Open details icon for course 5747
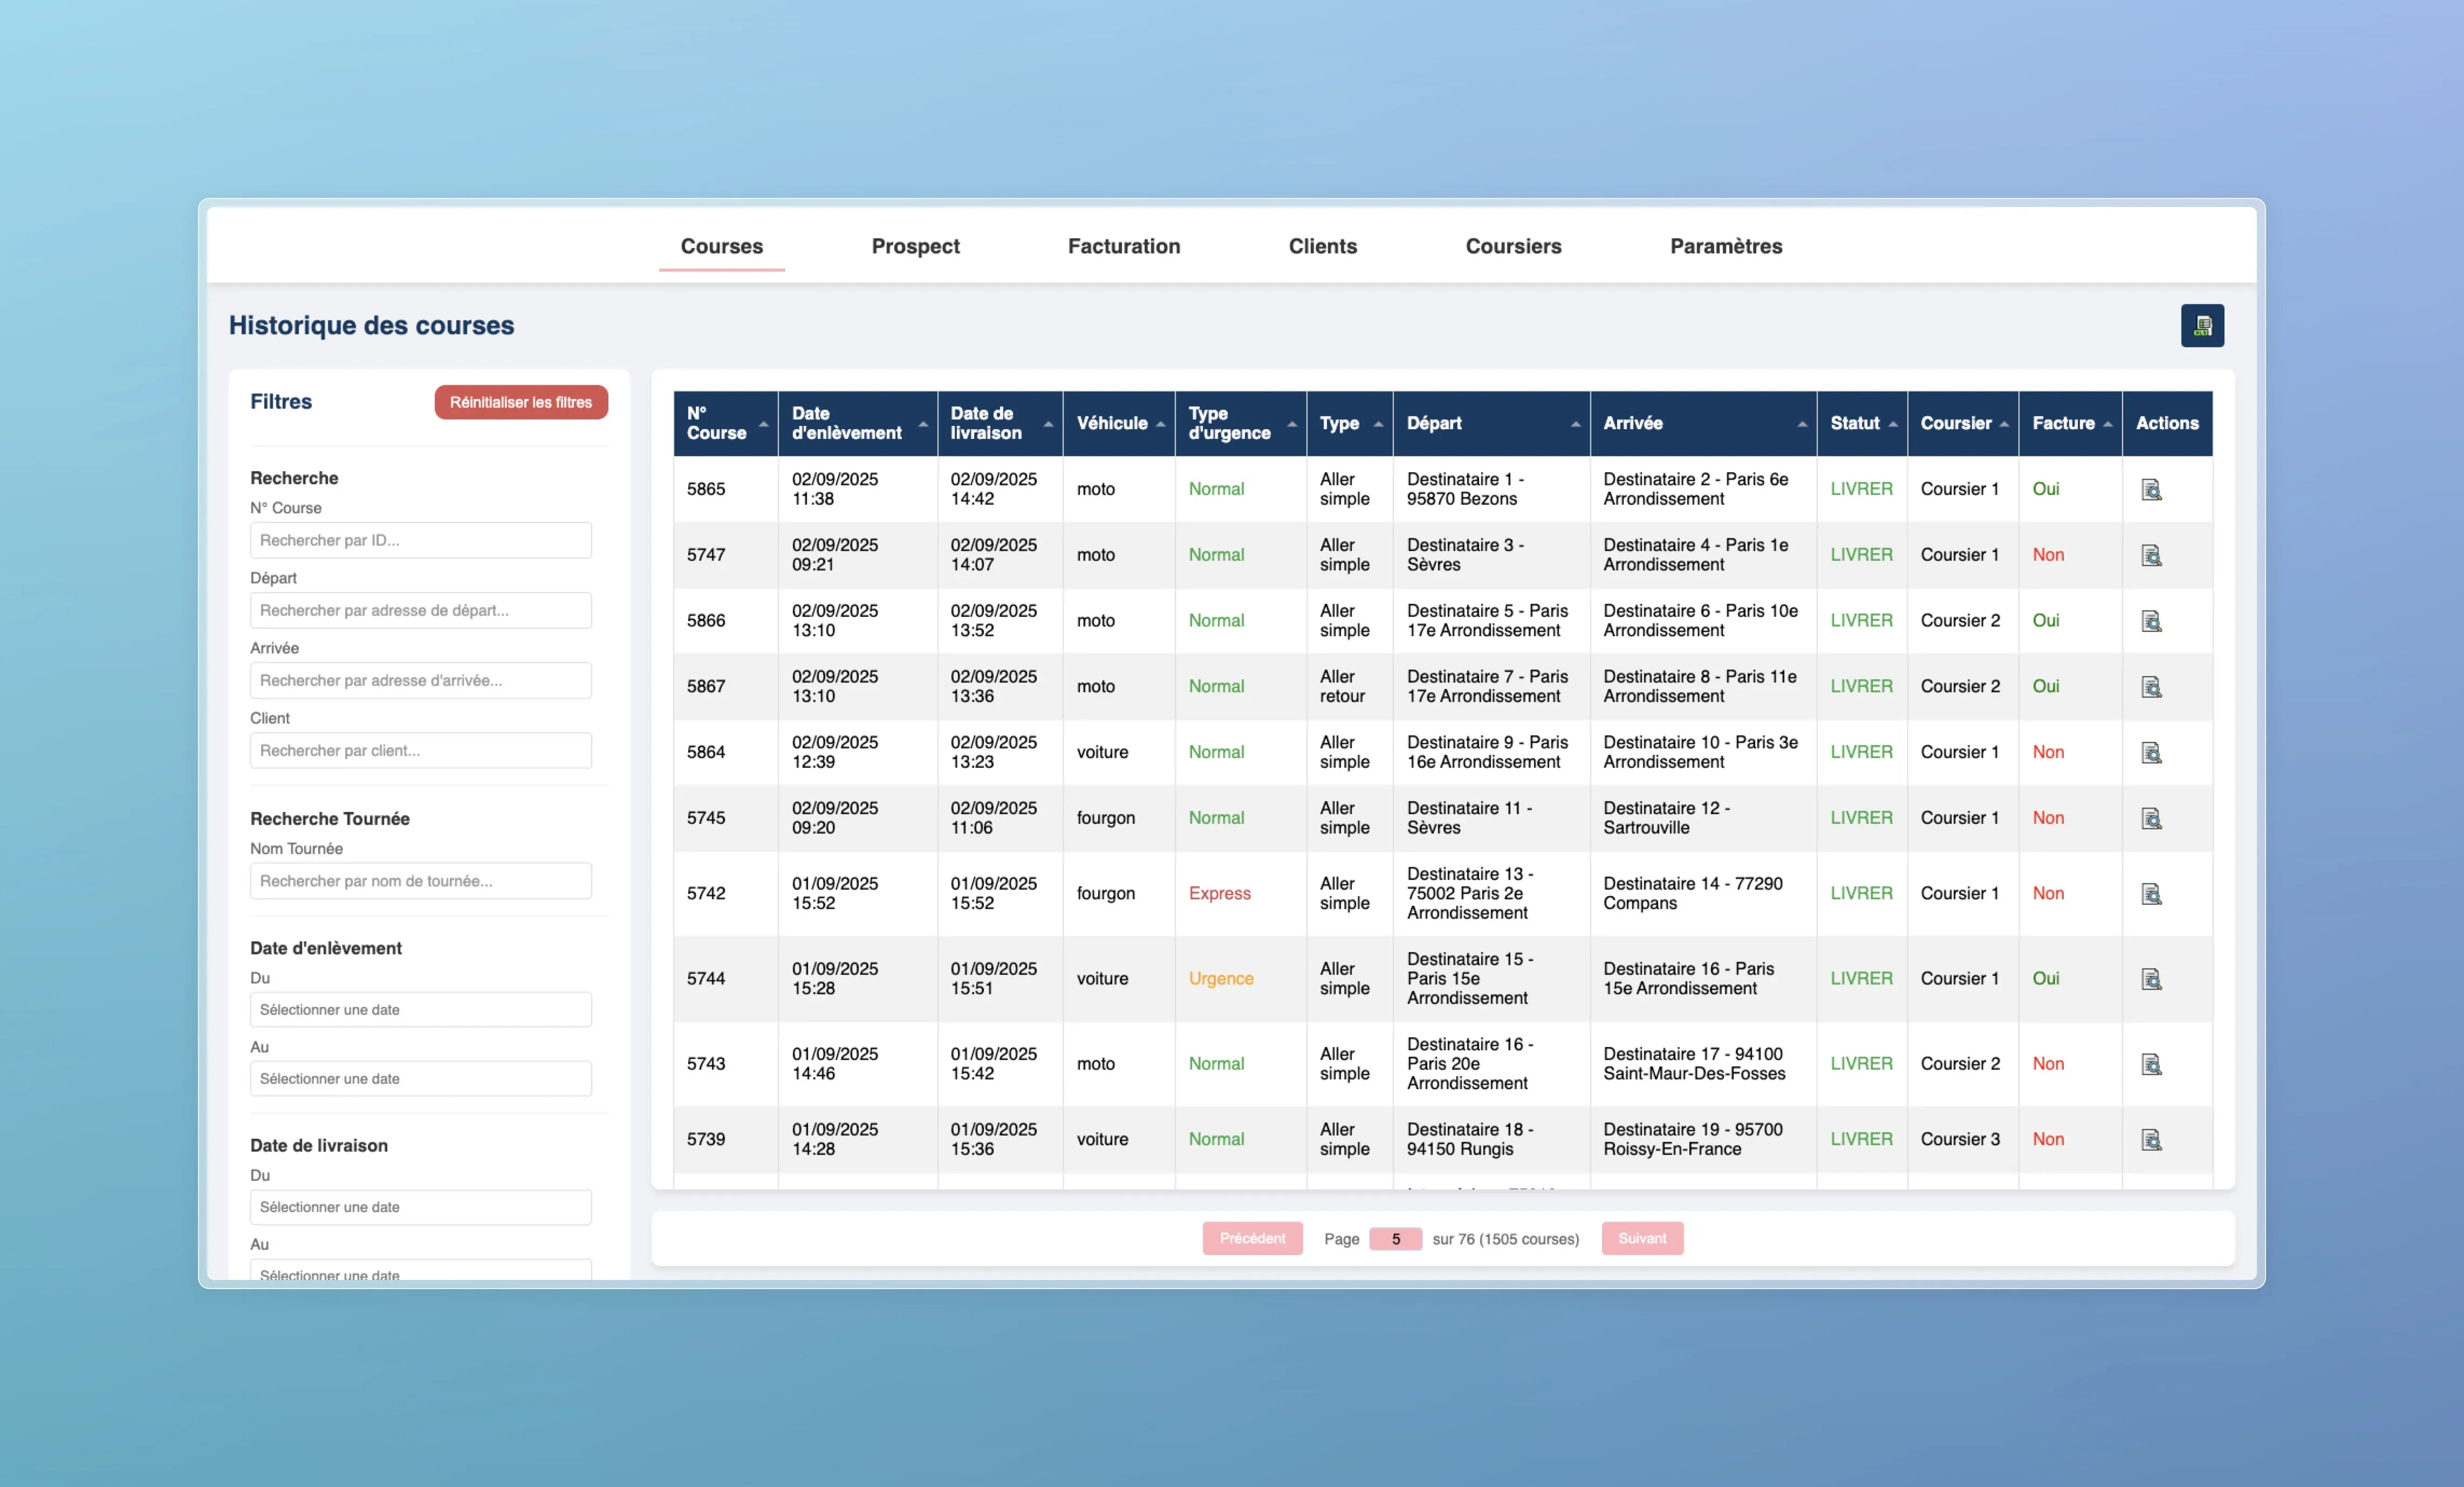 click(2151, 556)
